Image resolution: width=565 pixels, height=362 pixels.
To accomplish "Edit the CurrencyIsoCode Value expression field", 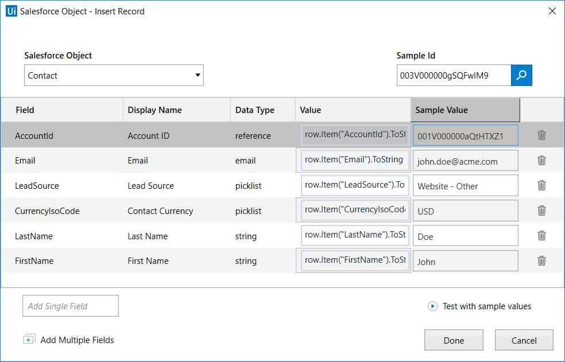I will (x=355, y=210).
